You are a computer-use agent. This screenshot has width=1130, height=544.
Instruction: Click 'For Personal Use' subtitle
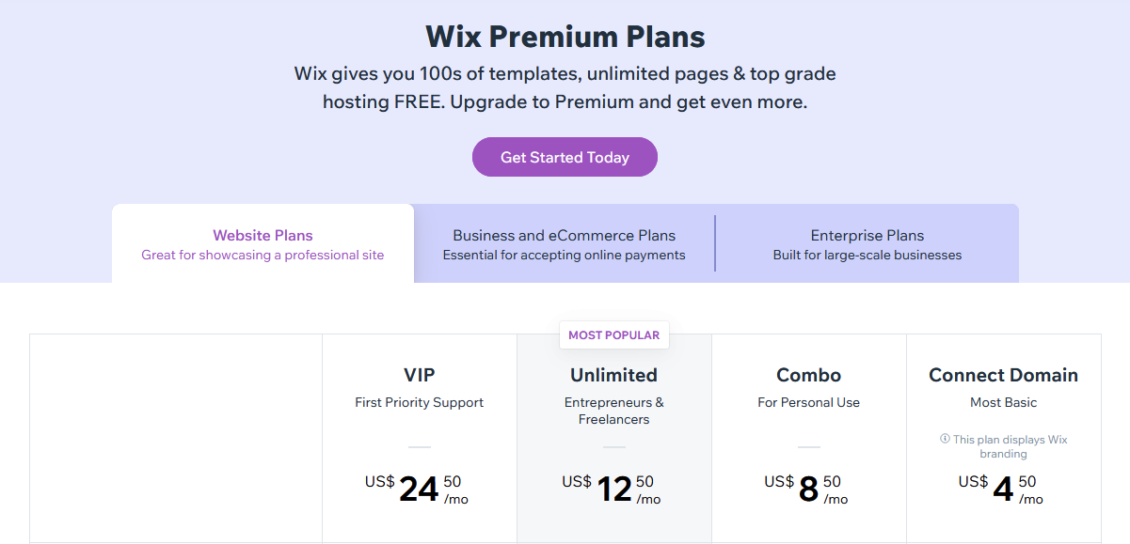pos(809,402)
